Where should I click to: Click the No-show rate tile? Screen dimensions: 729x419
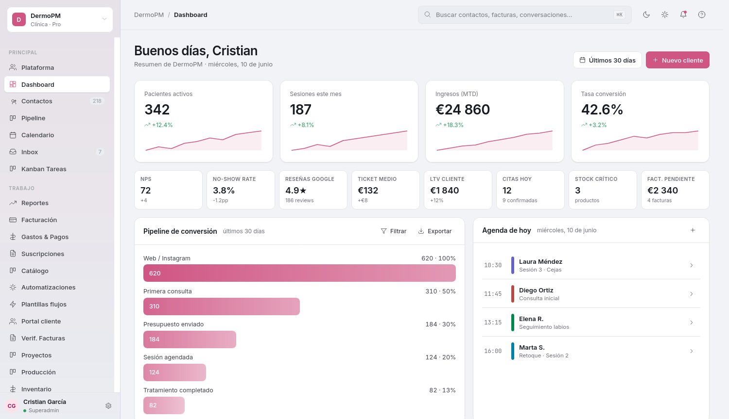(x=241, y=190)
